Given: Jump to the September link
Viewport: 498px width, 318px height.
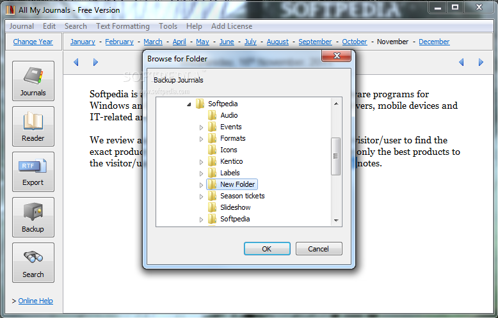Looking at the screenshot, I should [315, 42].
